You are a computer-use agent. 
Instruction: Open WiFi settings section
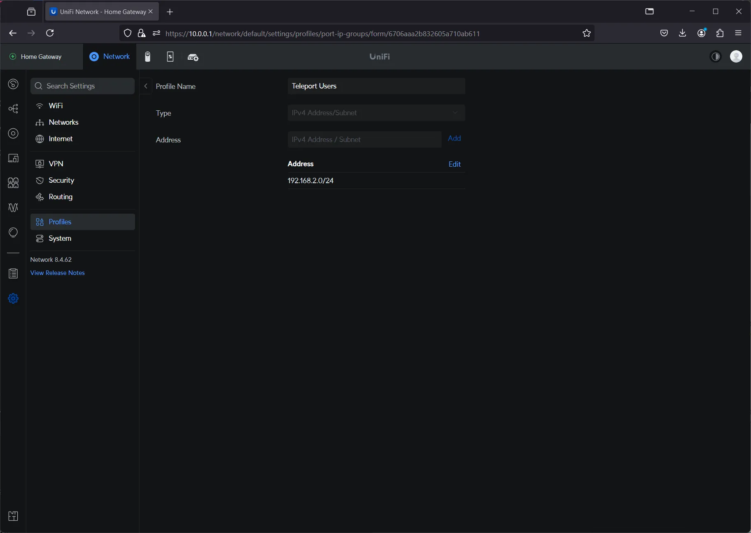[83, 106]
